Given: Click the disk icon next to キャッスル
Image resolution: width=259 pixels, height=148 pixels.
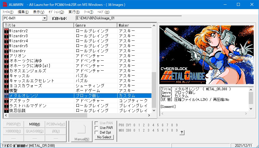Looking at the screenshot, I should [6, 76].
